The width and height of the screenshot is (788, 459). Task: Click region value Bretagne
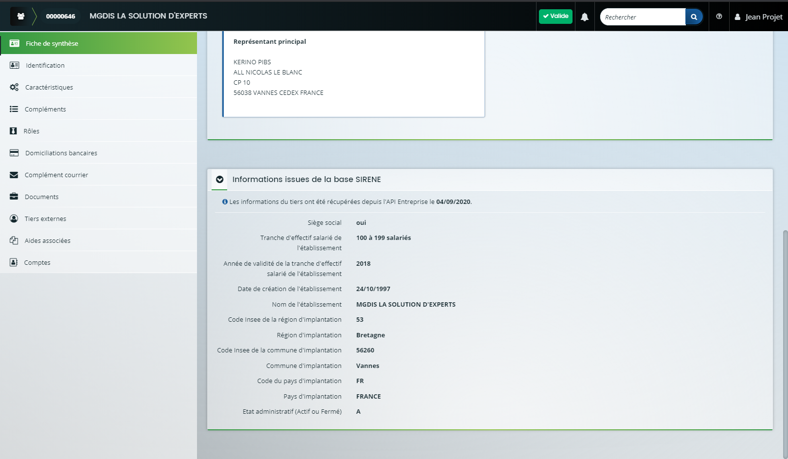[371, 335]
